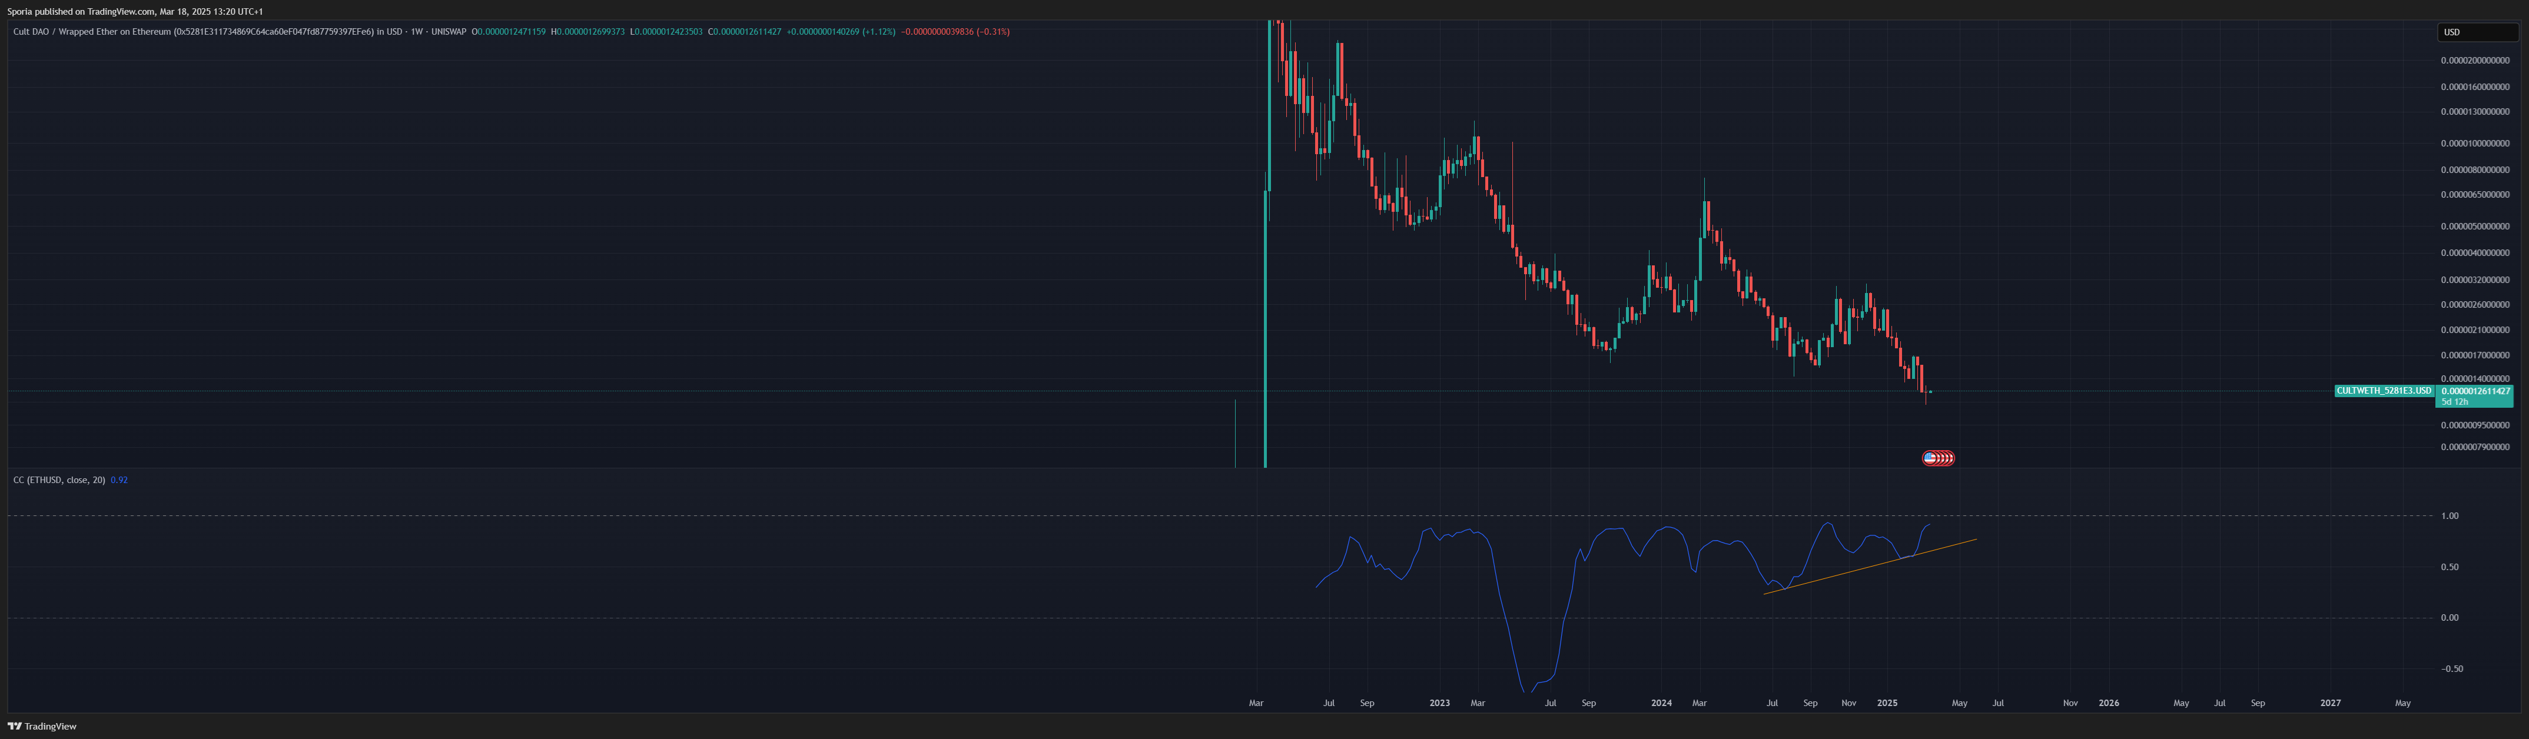Click the open value O0.0000012471159
This screenshot has width=2529, height=739.
[x=509, y=31]
